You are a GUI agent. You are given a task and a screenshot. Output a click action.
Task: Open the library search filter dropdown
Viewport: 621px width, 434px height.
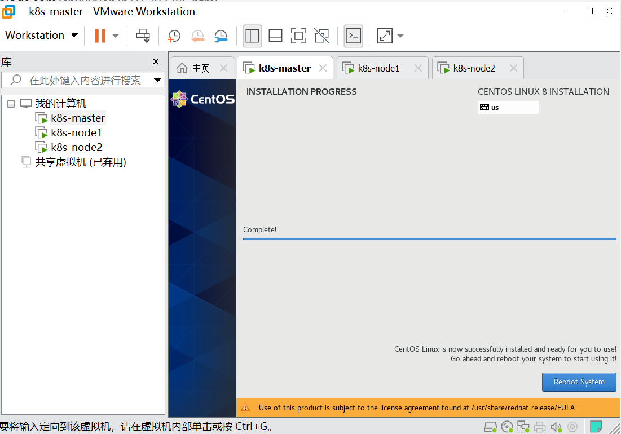click(x=157, y=80)
